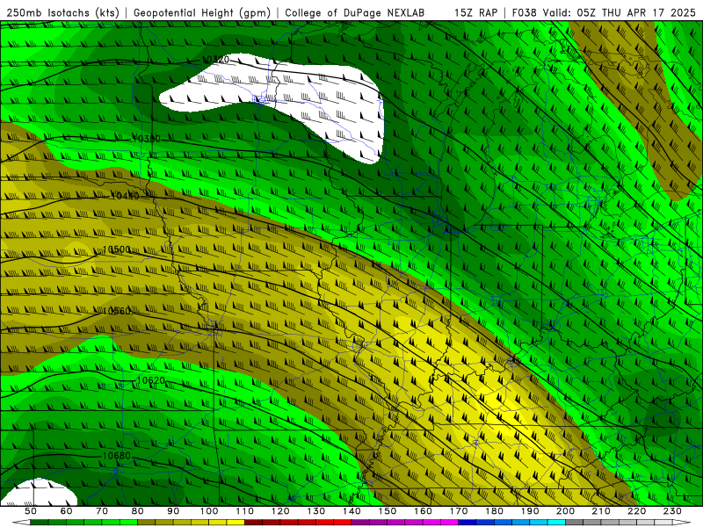Viewport: 703px width, 527px height.
Task: Click the 180 value on the color scale
Action: coord(494,511)
